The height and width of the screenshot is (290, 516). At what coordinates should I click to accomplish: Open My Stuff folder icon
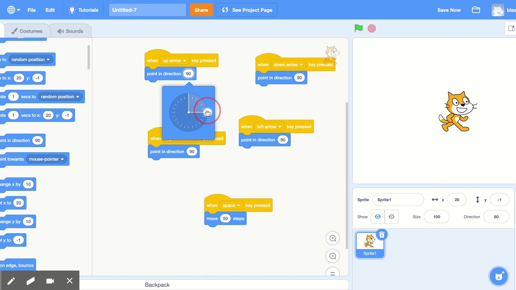click(x=476, y=10)
